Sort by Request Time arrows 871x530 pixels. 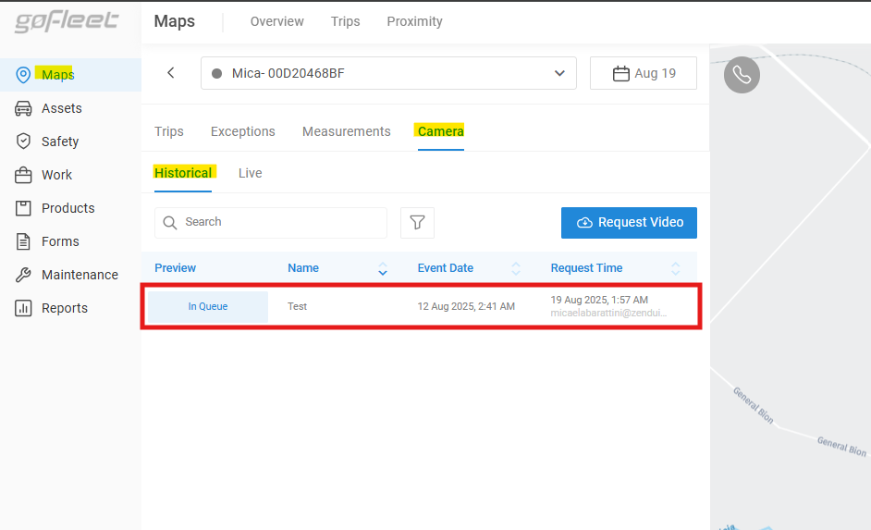(x=676, y=269)
